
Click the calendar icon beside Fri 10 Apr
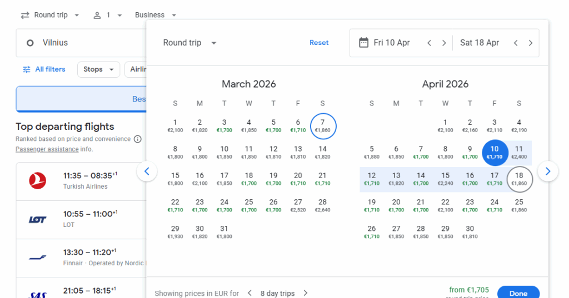click(363, 43)
